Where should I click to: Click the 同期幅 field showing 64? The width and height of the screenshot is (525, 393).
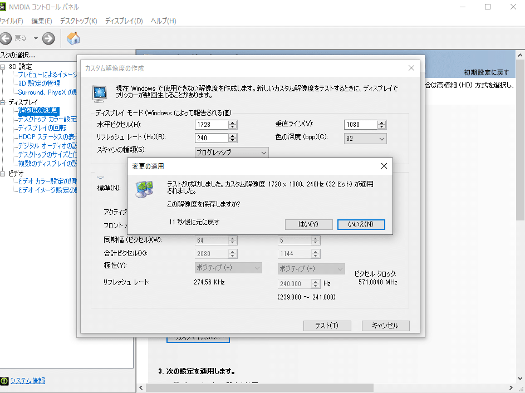click(x=212, y=240)
